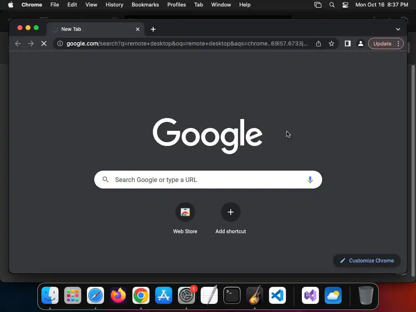Open the Chrome application menu
The image size is (416, 312).
coord(32,4)
